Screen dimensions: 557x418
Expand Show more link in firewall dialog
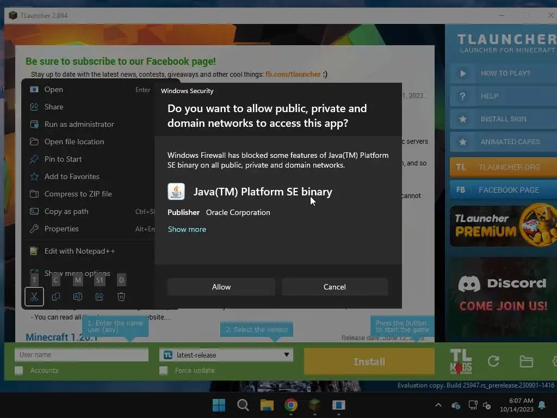[187, 229]
